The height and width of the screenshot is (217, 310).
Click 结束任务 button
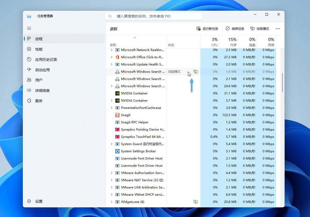pos(235,29)
